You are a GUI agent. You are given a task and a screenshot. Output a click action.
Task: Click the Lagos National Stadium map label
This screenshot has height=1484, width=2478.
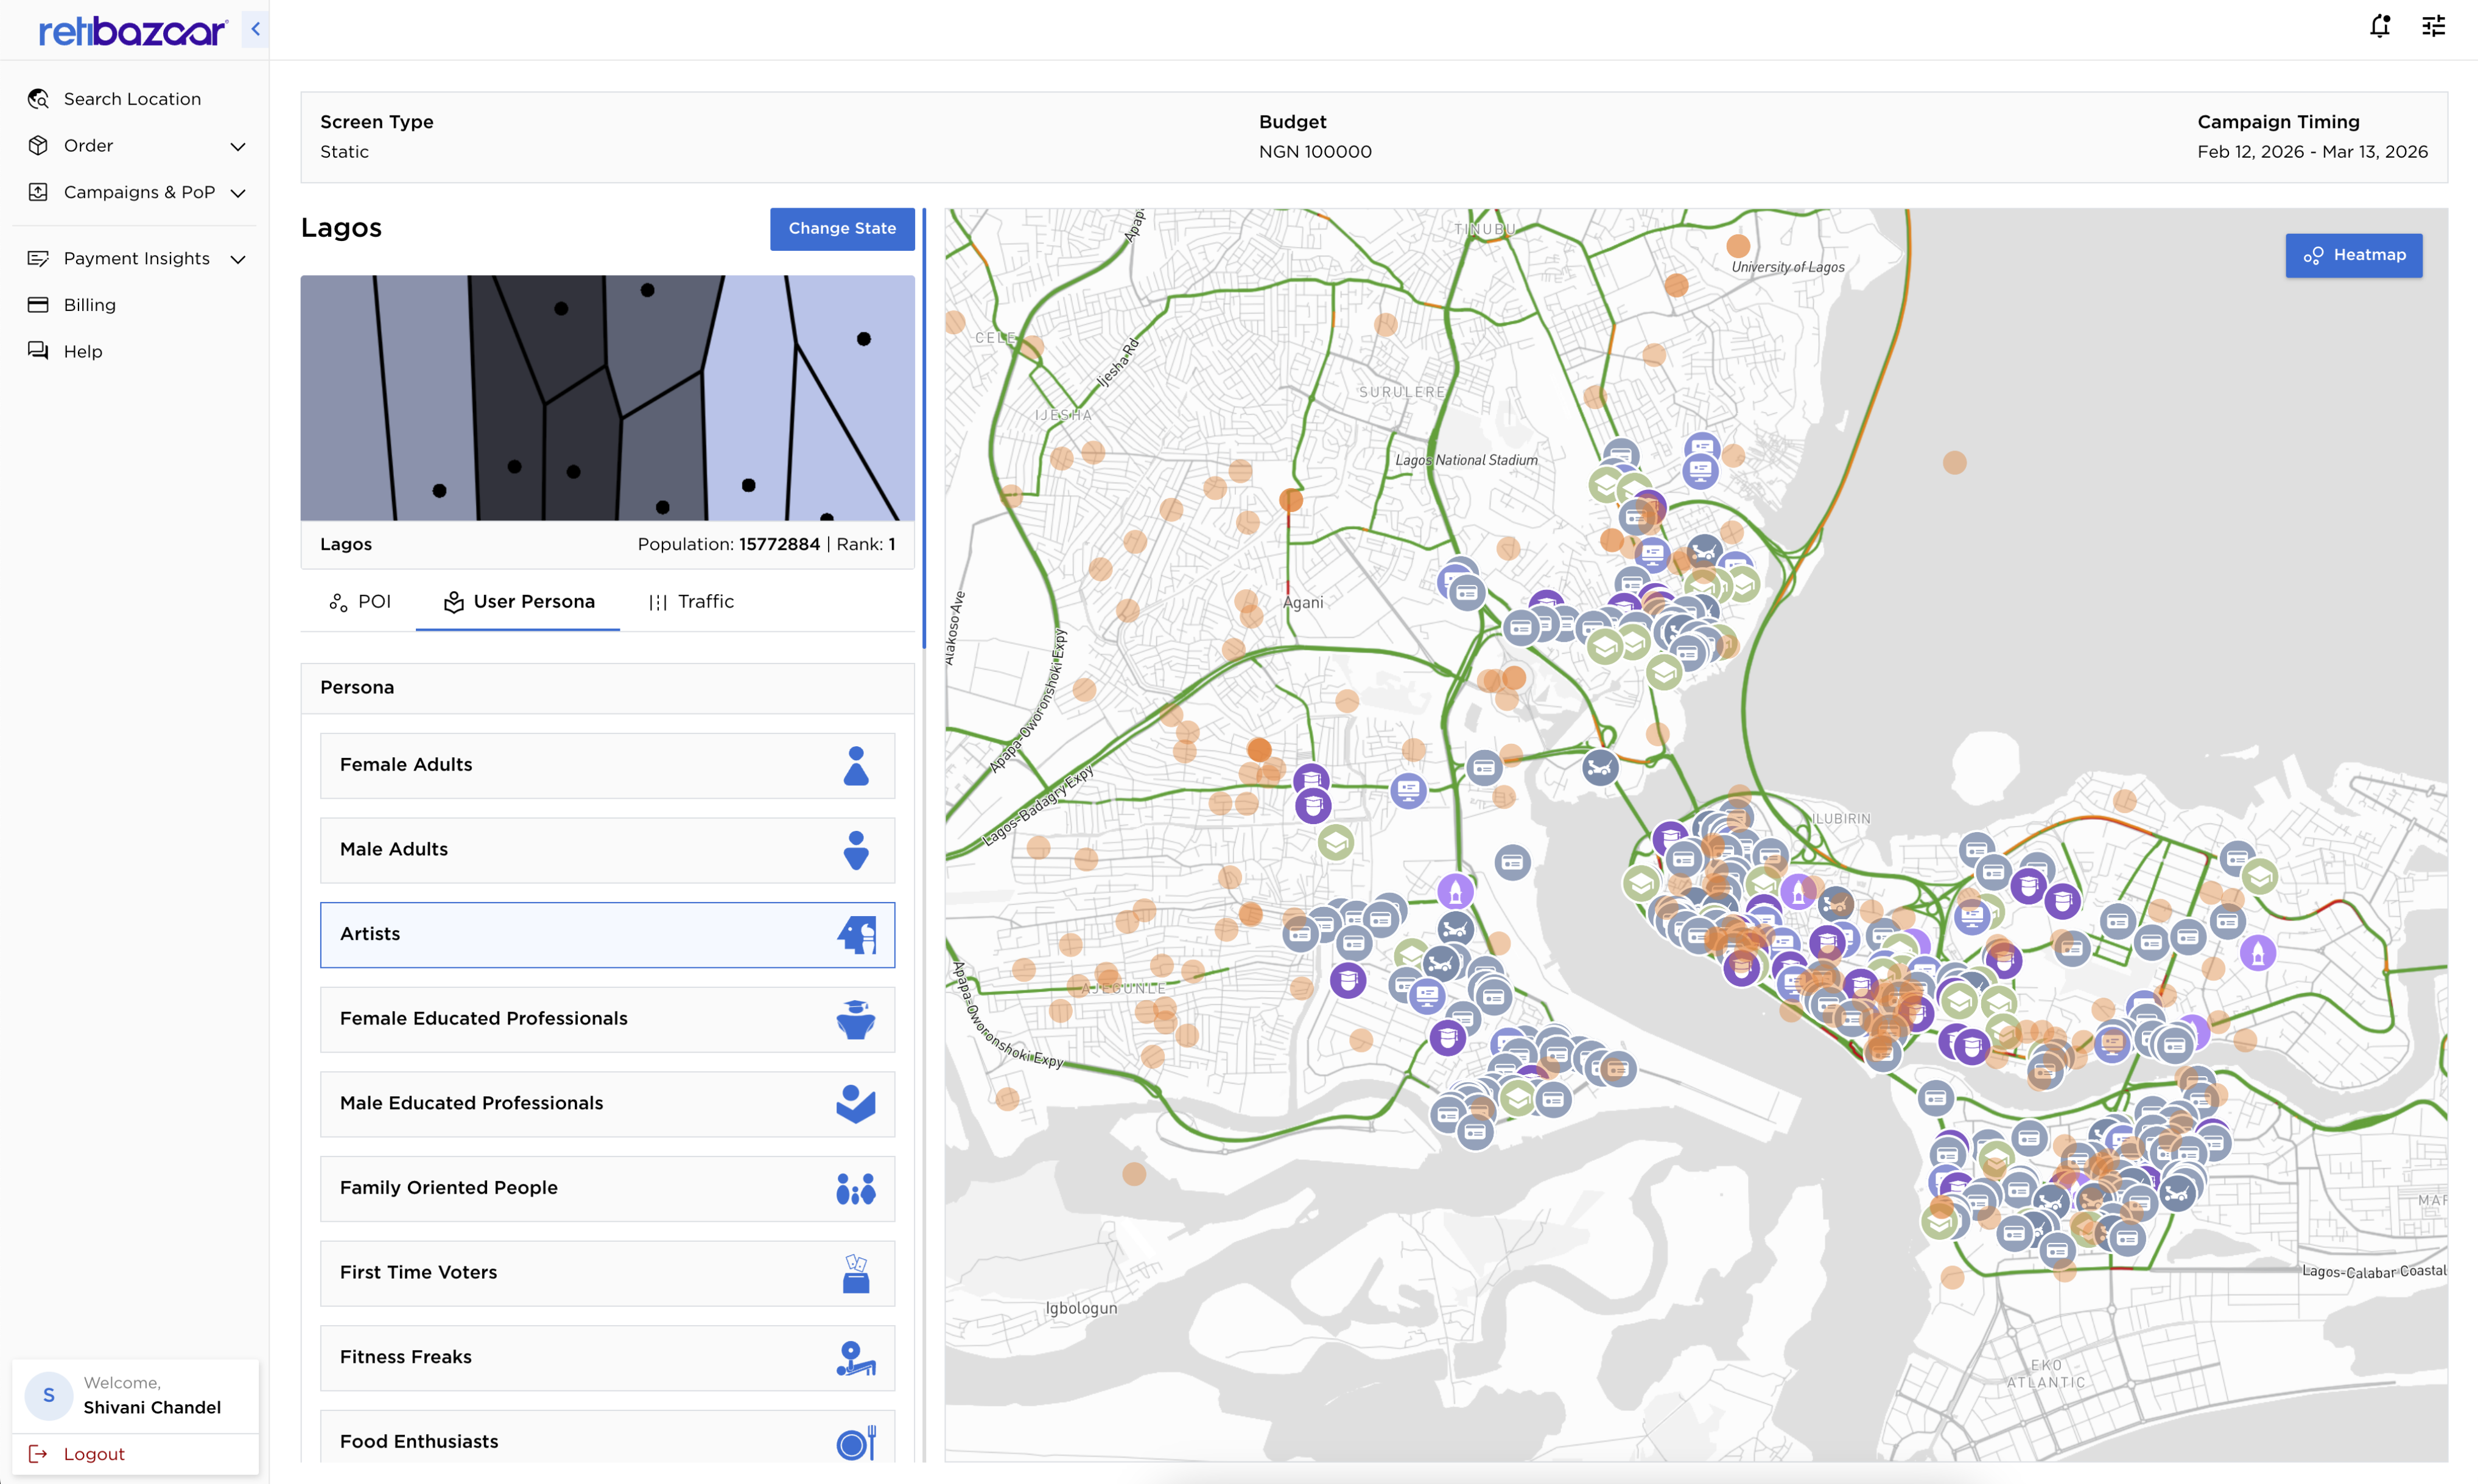[x=1466, y=460]
